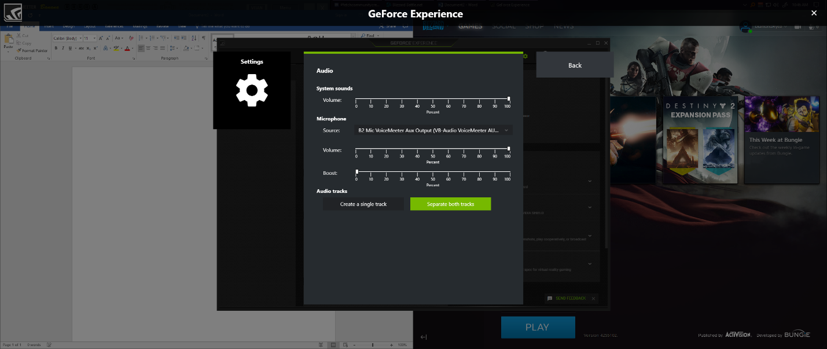This screenshot has width=827, height=349.
Task: Open the microphone Source dropdown
Action: coord(433,130)
